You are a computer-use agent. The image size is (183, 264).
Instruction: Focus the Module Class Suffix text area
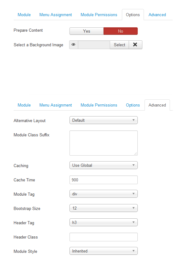pyautogui.click(x=104, y=143)
